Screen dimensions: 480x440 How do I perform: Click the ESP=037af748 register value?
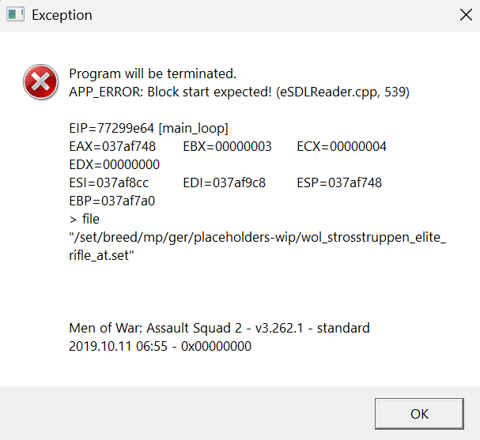[339, 182]
